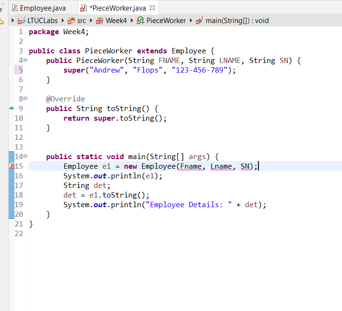
Task: Open src folder in breadcrumb
Action: coord(82,21)
